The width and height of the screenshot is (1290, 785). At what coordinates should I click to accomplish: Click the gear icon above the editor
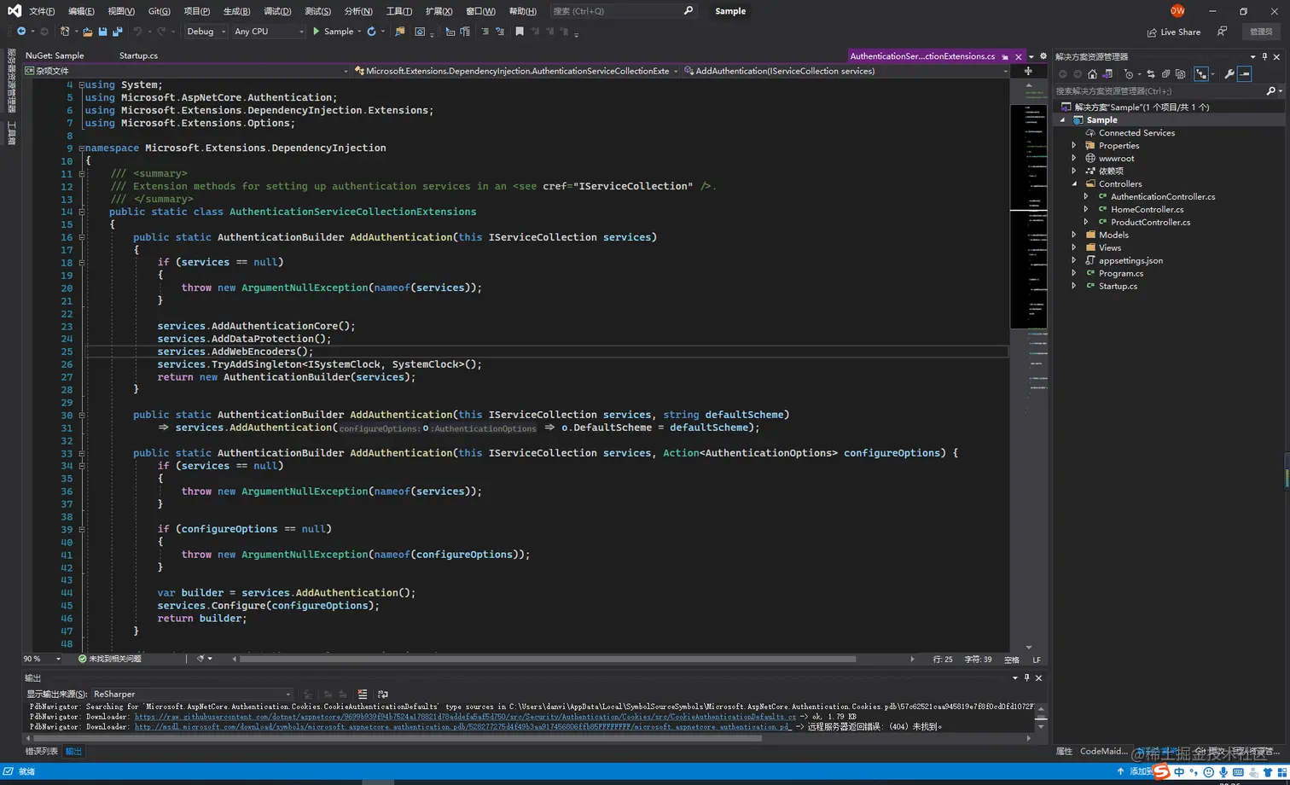(x=1043, y=56)
